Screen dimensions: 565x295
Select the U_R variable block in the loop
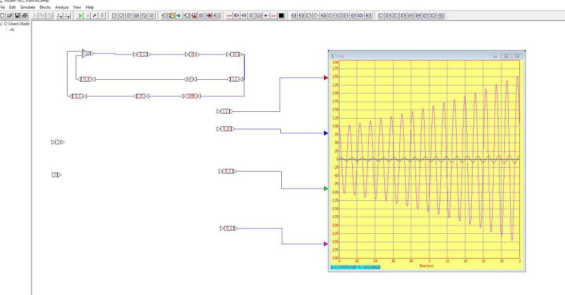(86, 79)
